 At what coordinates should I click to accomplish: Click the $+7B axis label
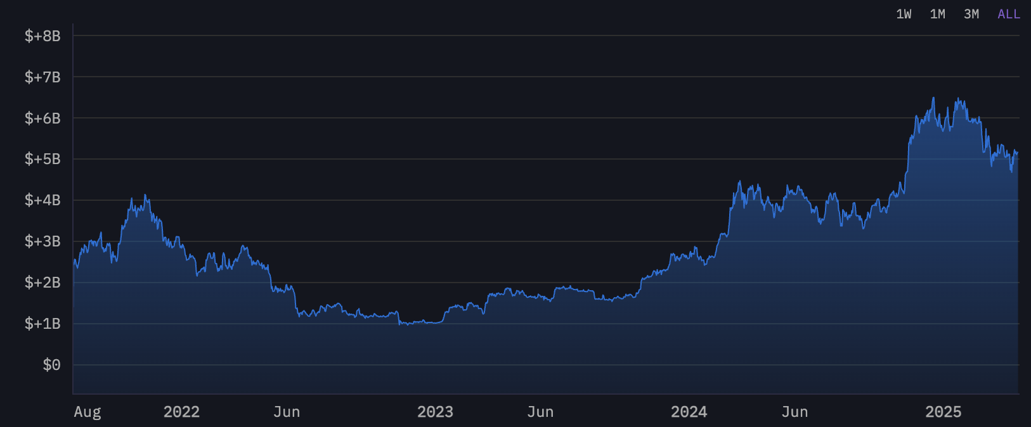(42, 77)
